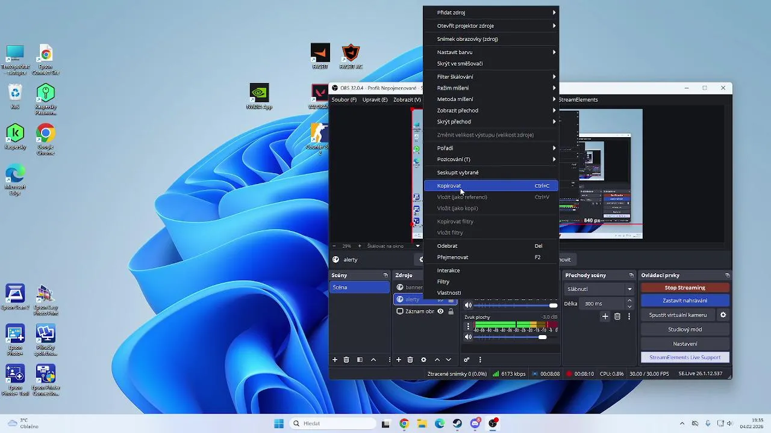
Task: Select Přejmenovat from the context menu
Action: click(492, 257)
